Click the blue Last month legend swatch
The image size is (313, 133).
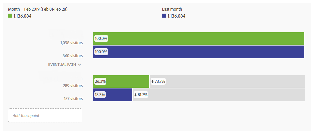coord(164,16)
